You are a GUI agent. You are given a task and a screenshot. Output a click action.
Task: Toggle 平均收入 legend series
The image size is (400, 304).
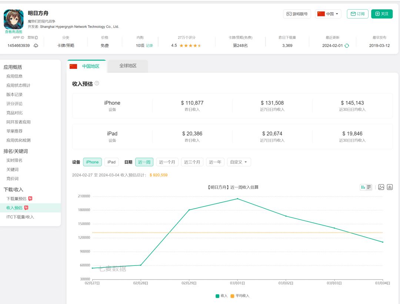(240, 296)
